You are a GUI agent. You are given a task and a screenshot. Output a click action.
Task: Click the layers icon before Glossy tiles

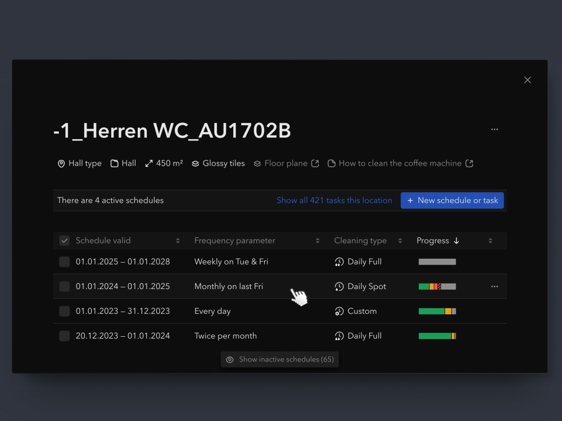point(196,163)
